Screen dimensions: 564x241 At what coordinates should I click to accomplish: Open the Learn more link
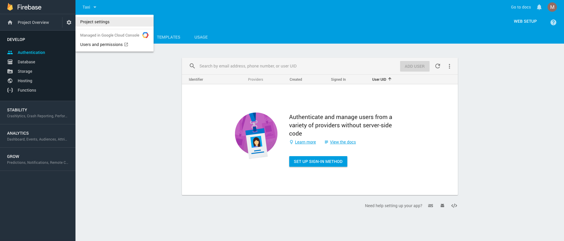[305, 142]
